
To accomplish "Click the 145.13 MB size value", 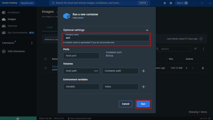I will (176, 68).
